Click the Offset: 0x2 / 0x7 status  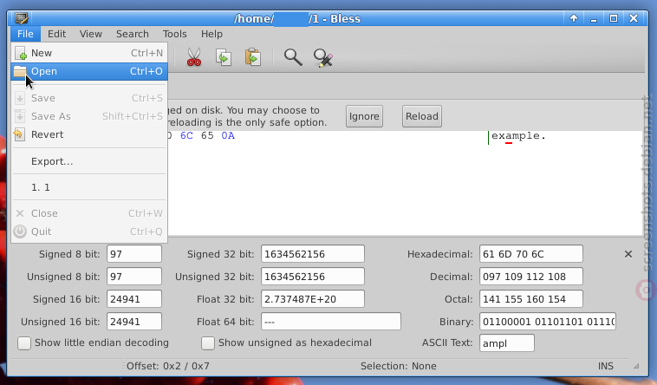168,366
